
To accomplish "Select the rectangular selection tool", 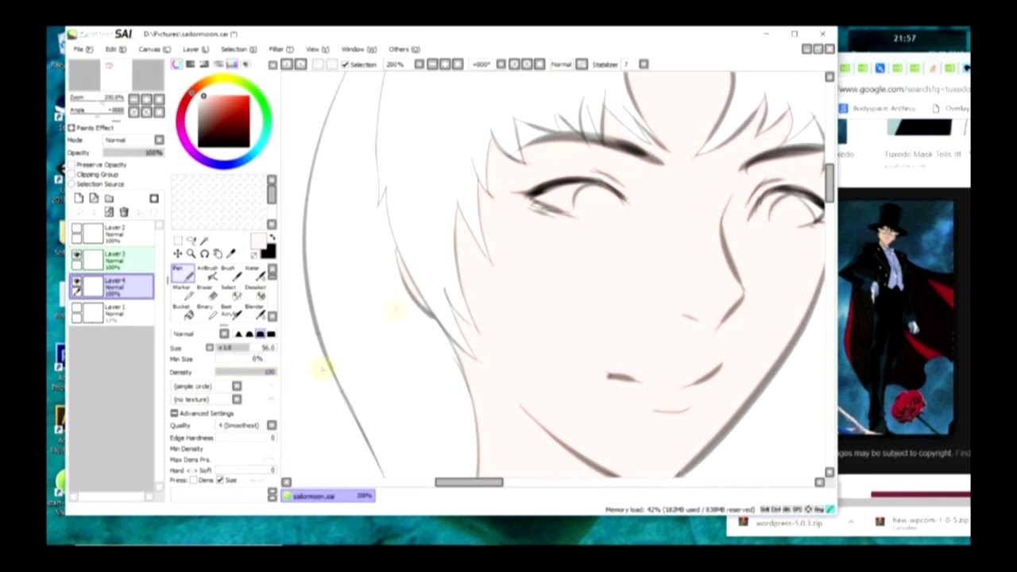I will coord(178,240).
